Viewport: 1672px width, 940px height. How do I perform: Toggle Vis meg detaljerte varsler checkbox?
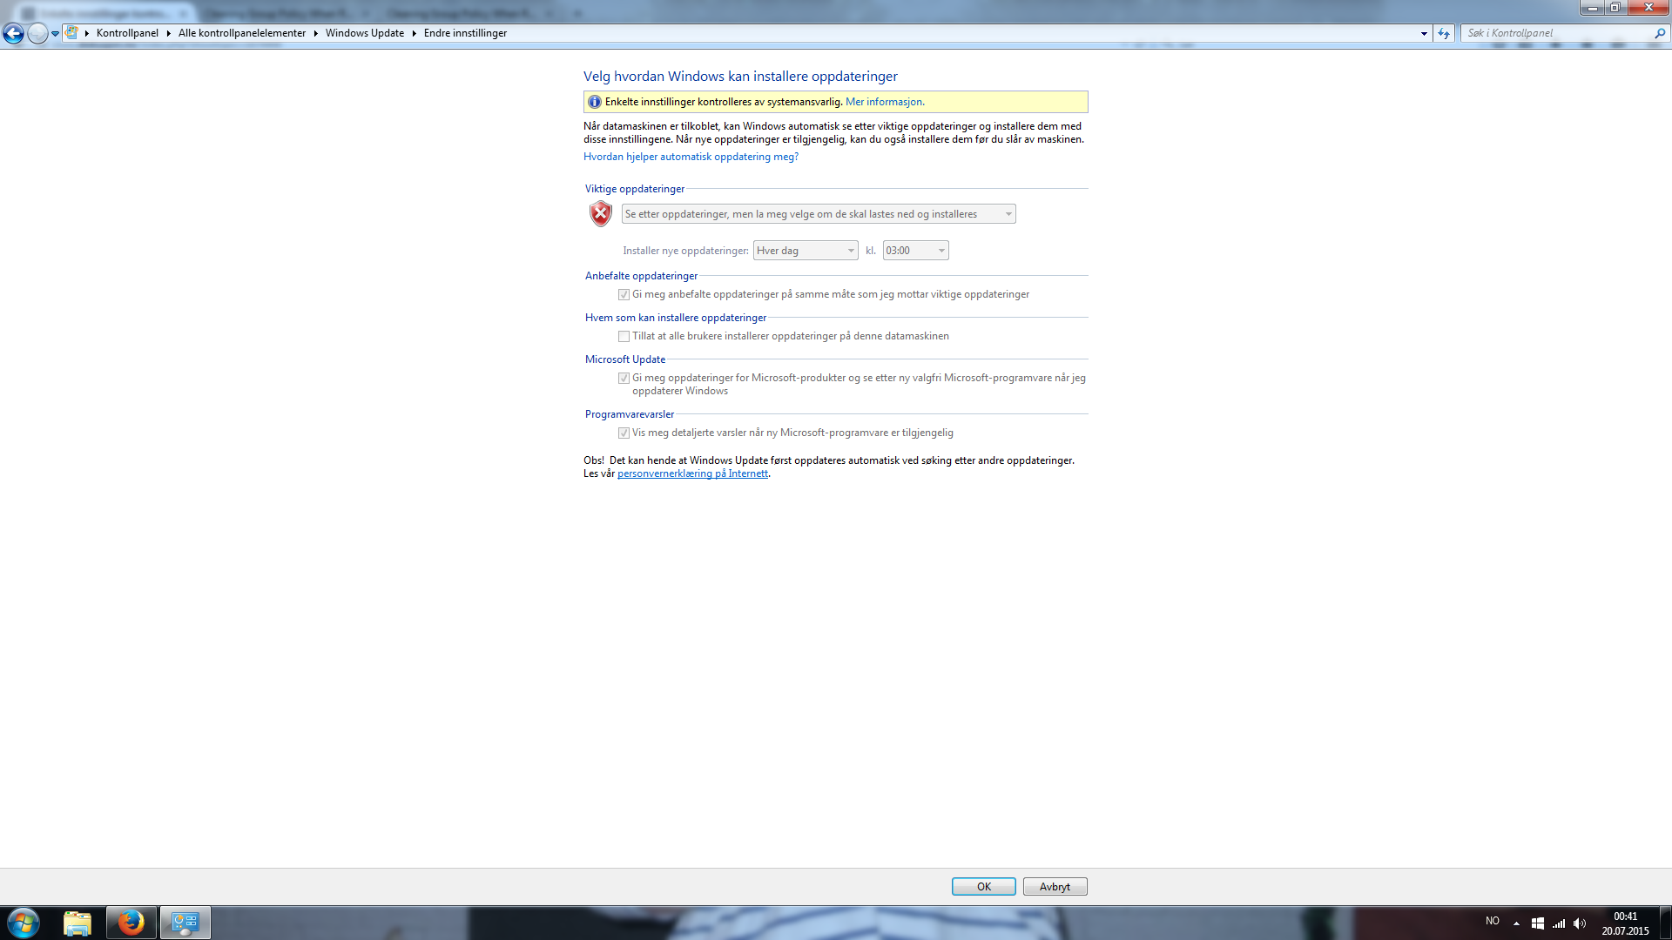click(624, 433)
